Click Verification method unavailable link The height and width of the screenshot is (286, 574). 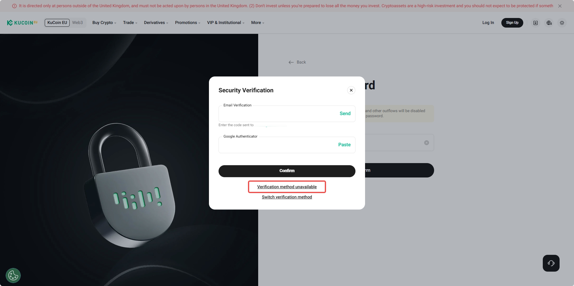click(x=287, y=187)
